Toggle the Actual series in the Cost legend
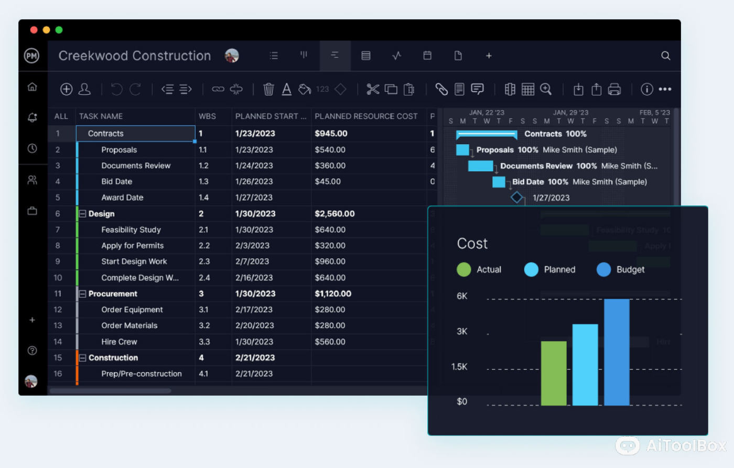Viewport: 734px width, 468px height. [x=489, y=270]
